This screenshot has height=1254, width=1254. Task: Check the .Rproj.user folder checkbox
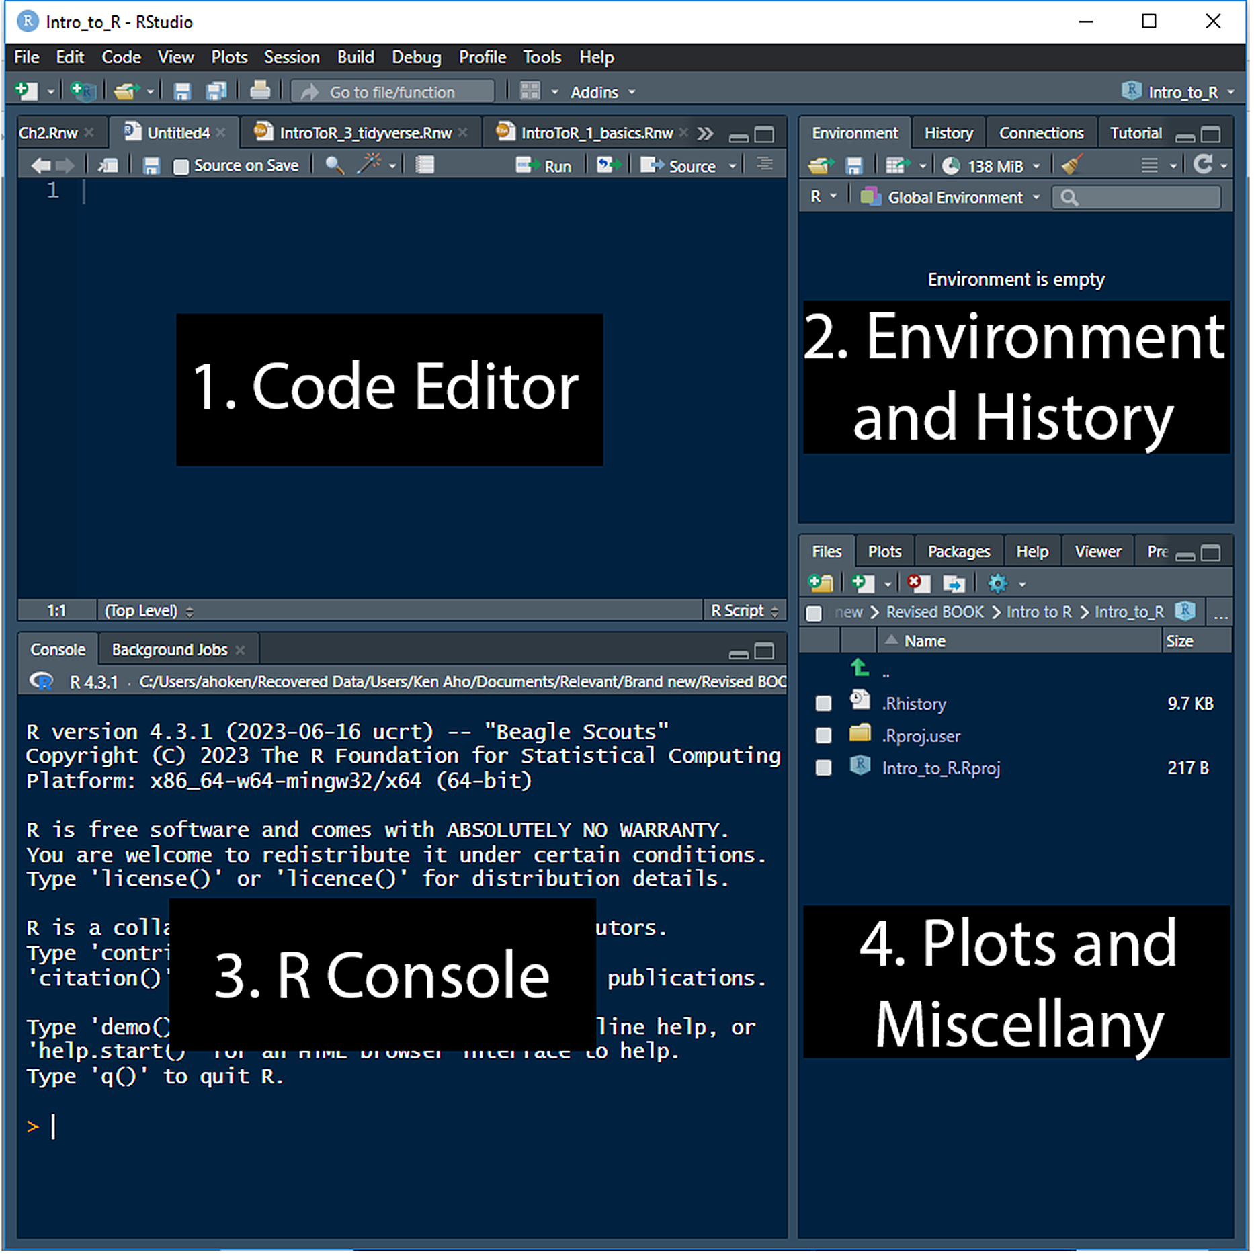[823, 736]
